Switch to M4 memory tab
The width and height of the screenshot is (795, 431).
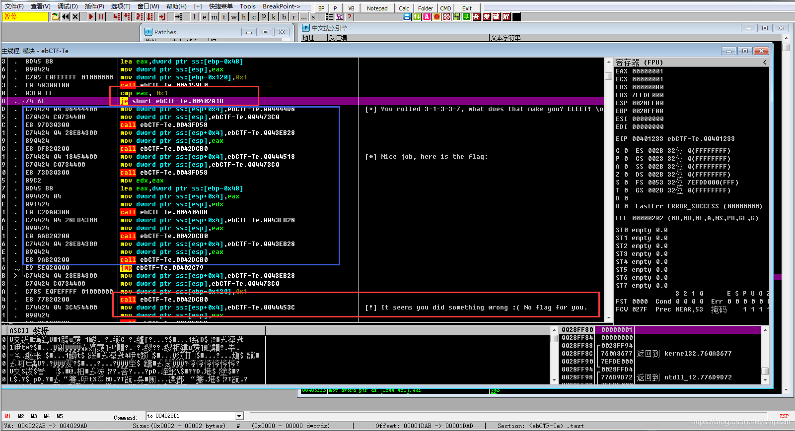pyautogui.click(x=47, y=416)
